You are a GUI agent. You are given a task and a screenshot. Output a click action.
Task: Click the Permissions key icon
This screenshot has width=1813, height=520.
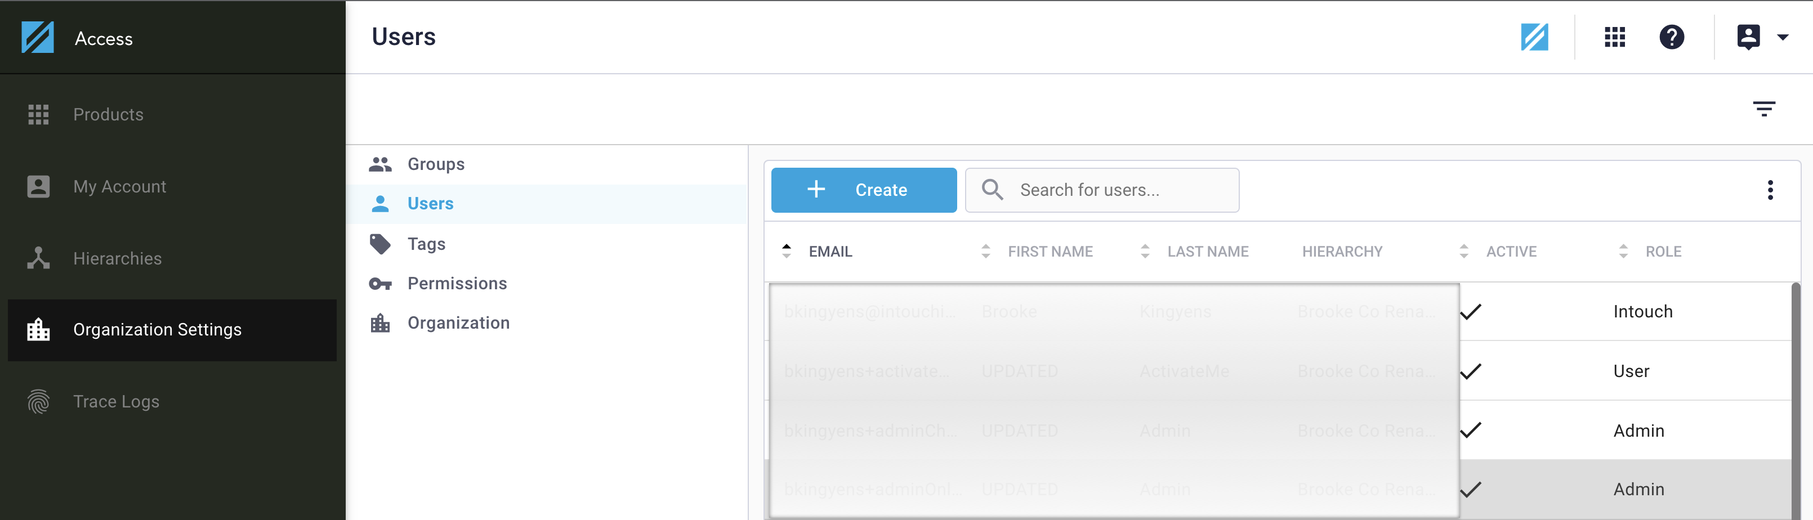pos(380,284)
